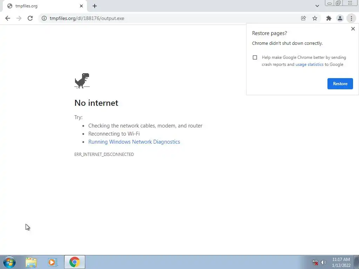359x269 pixels.
Task: Click the dinosaur offline icon
Action: point(82,81)
